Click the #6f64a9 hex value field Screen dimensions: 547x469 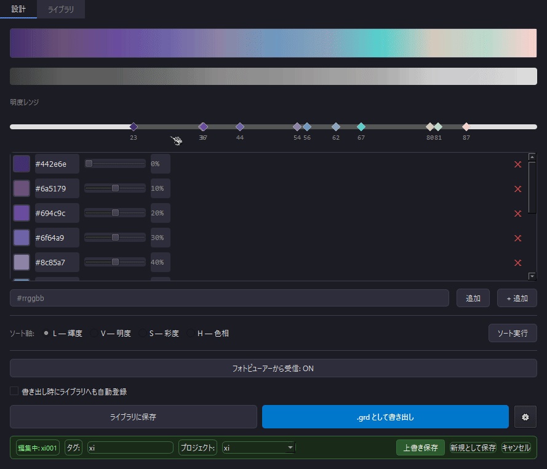[x=57, y=238]
